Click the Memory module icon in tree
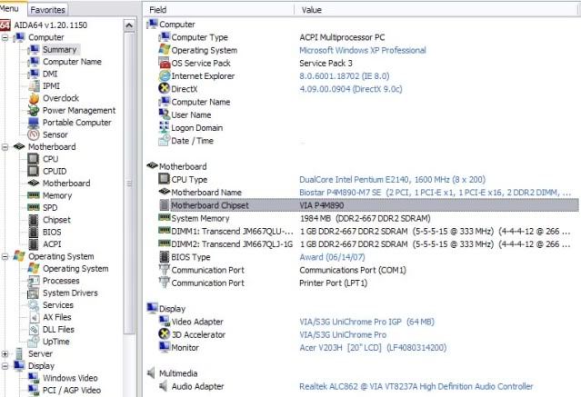Viewport: 581px width, 397px height. (34, 195)
